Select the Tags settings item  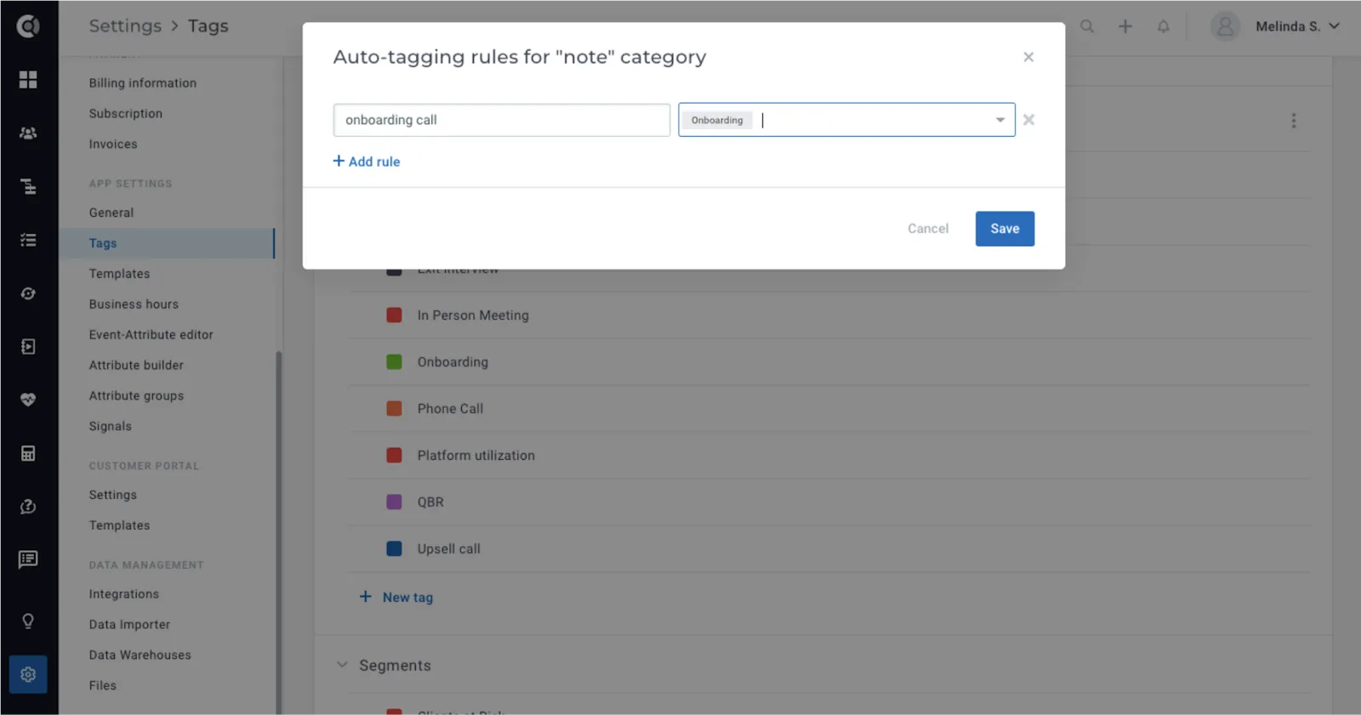coord(167,243)
